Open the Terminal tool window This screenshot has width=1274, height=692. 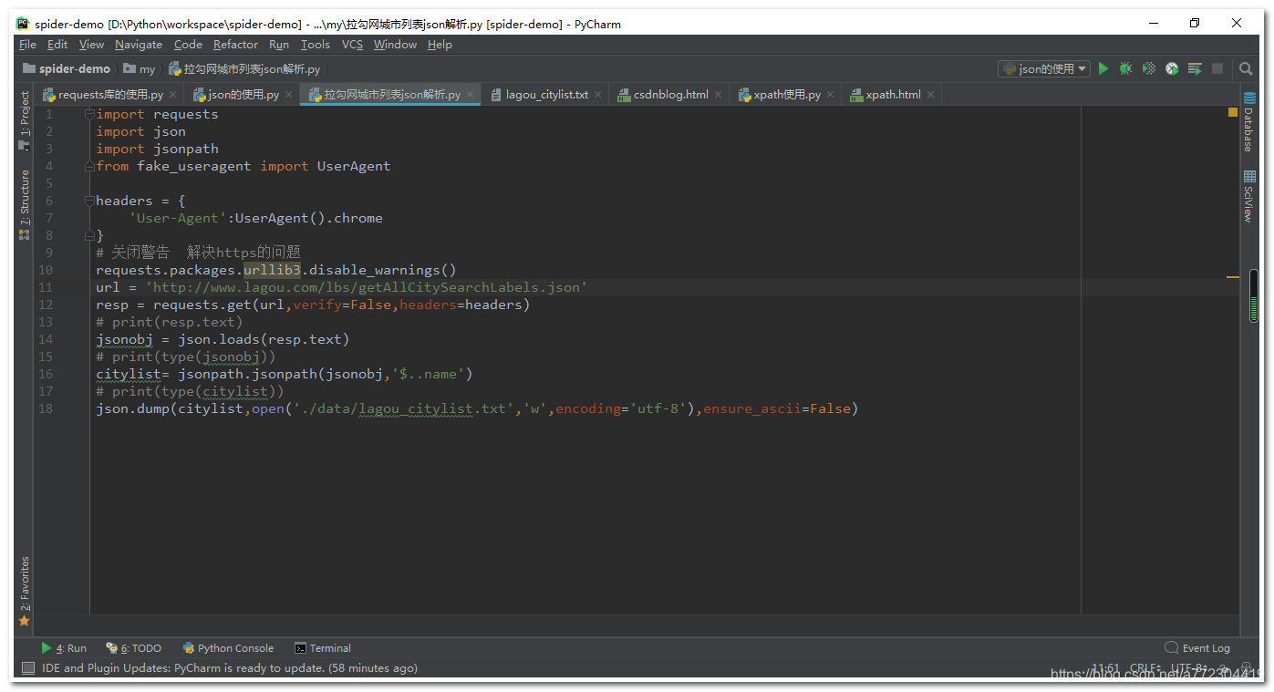[x=322, y=647]
